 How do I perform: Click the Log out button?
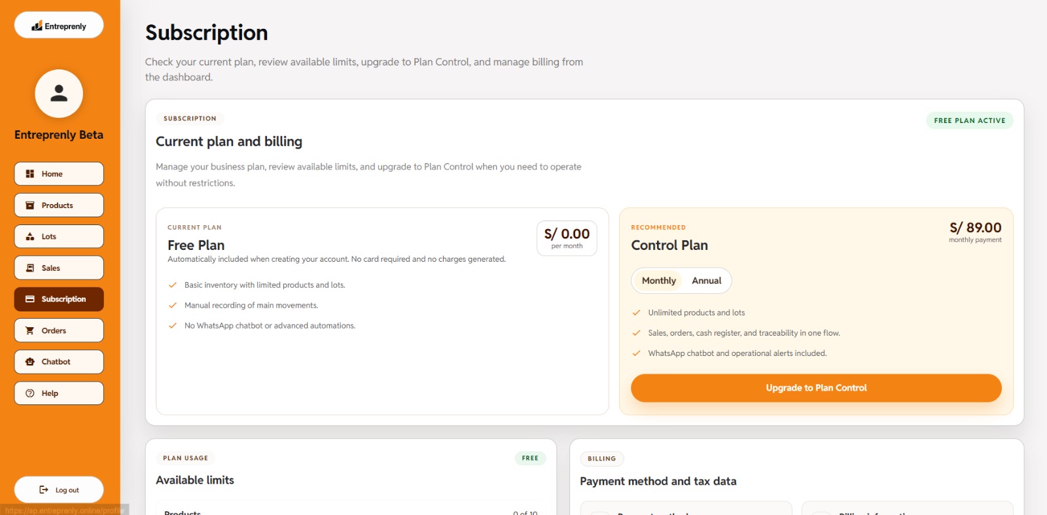(59, 489)
